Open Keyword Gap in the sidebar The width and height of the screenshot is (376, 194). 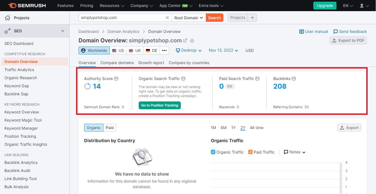click(17, 86)
